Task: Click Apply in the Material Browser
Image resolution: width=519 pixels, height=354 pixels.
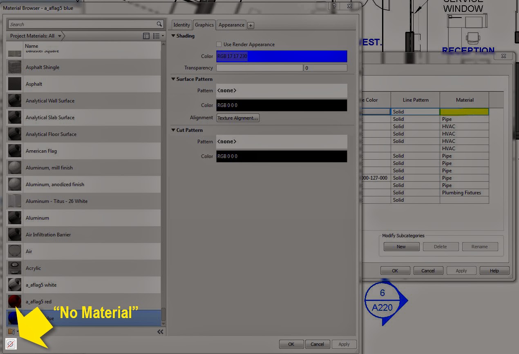Action: click(344, 344)
